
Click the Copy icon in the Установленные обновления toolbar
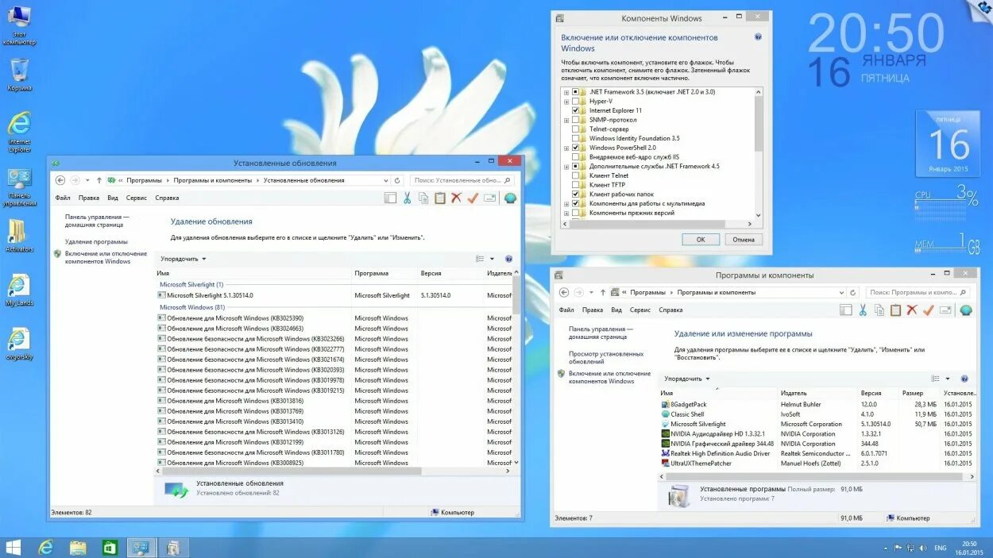[x=423, y=198]
